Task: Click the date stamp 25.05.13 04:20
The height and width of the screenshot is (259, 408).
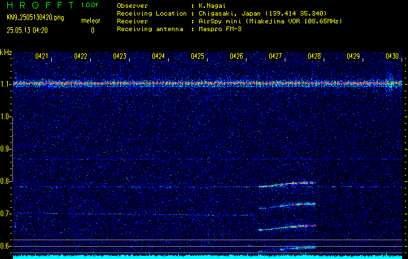Action: coord(27,30)
